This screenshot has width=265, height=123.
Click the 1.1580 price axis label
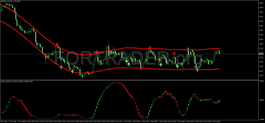click(261, 8)
